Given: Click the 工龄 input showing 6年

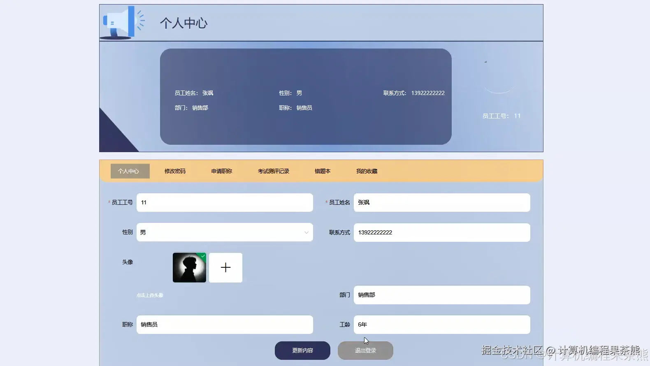Looking at the screenshot, I should coord(442,324).
